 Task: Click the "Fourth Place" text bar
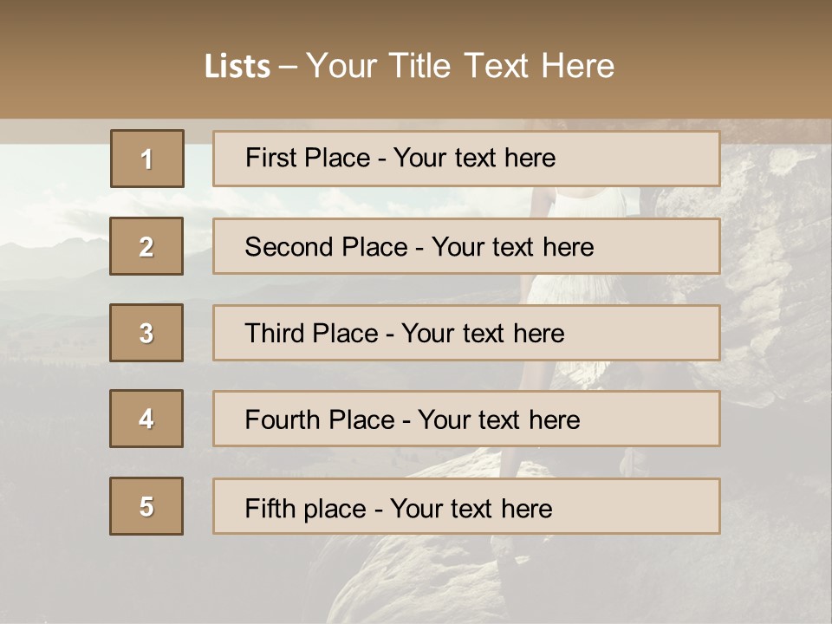[x=466, y=419]
